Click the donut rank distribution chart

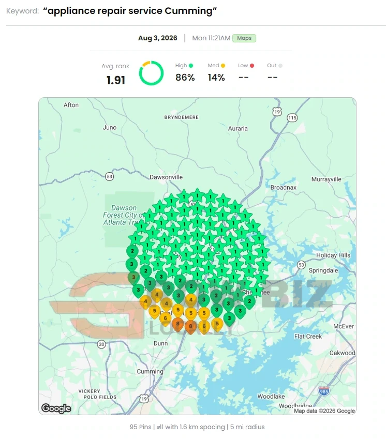point(151,73)
